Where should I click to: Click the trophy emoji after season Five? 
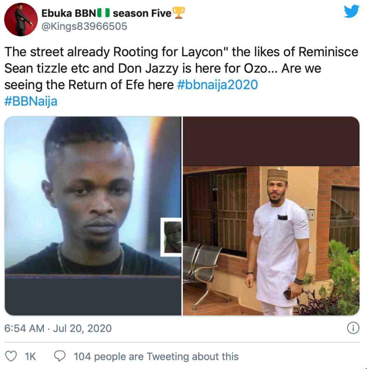[179, 13]
